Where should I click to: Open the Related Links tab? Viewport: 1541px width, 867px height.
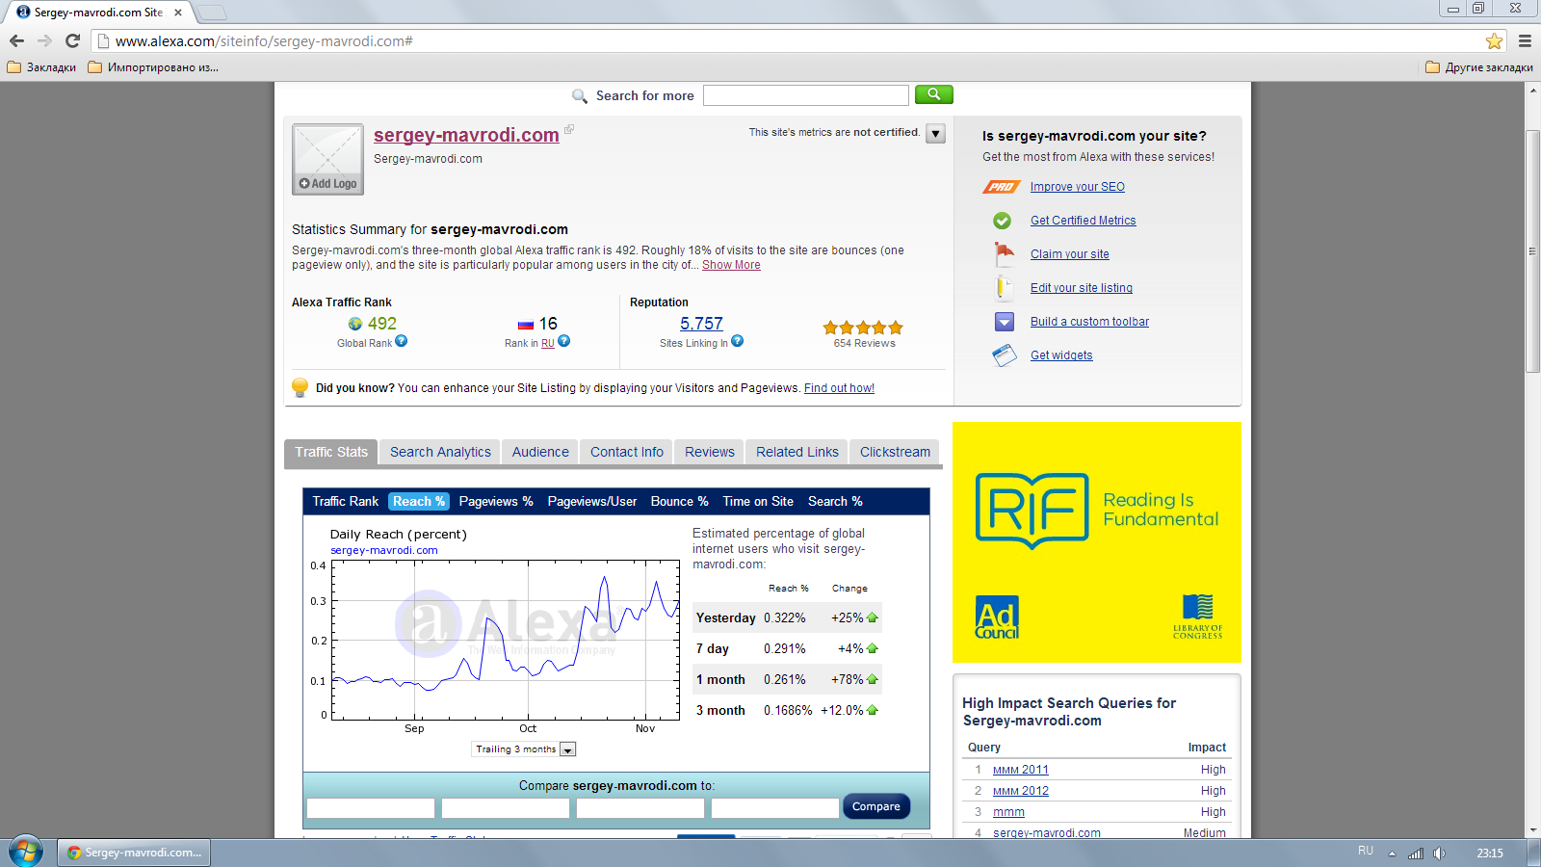(797, 452)
